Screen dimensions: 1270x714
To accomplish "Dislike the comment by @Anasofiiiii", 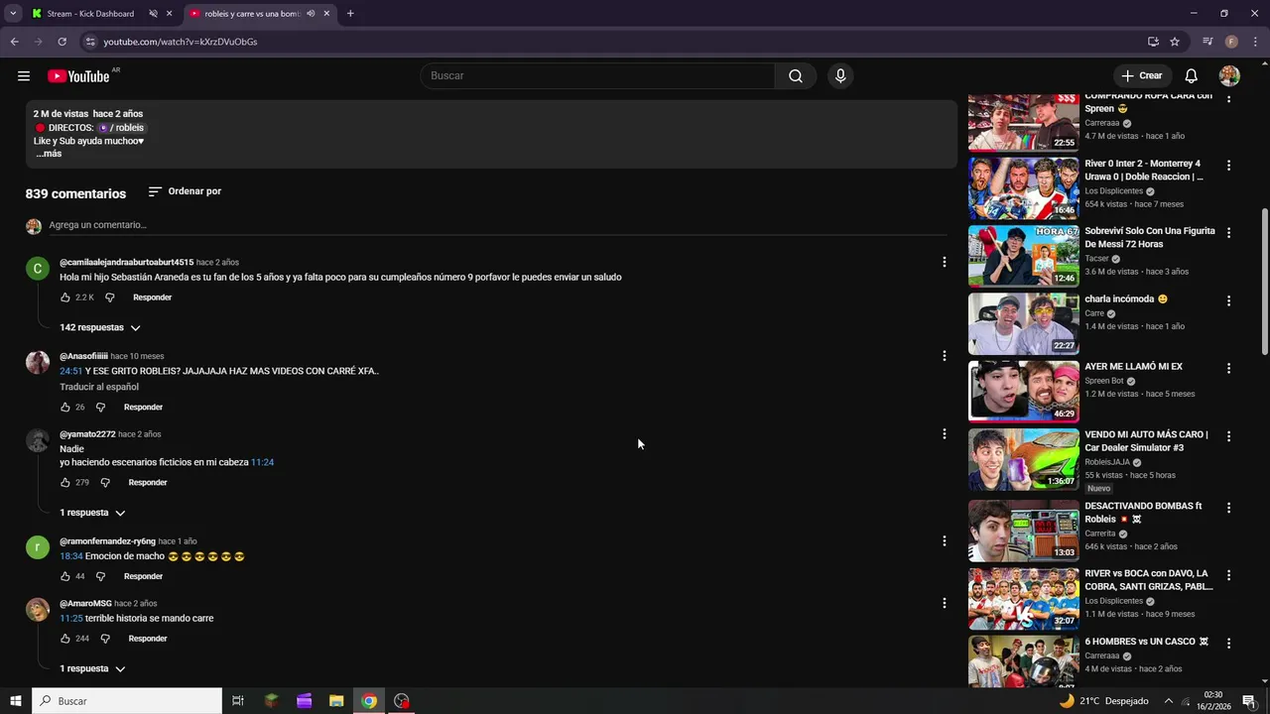I will click(100, 408).
